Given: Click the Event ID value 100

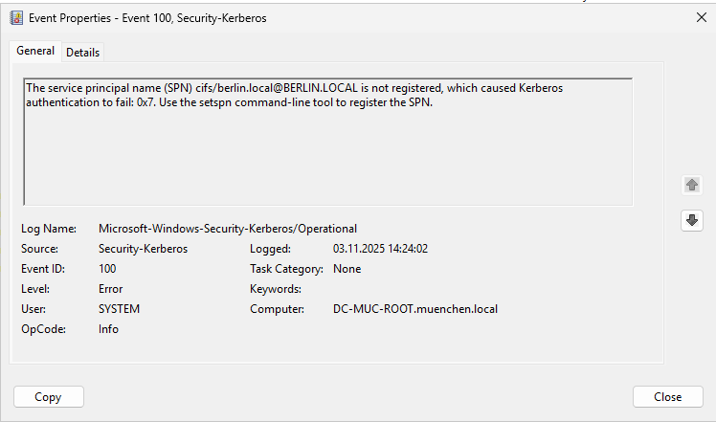Looking at the screenshot, I should 107,269.
